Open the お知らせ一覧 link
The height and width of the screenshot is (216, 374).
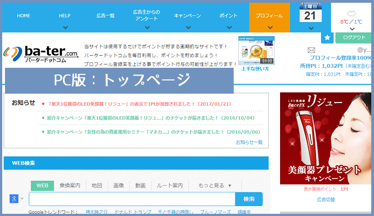[249, 142]
